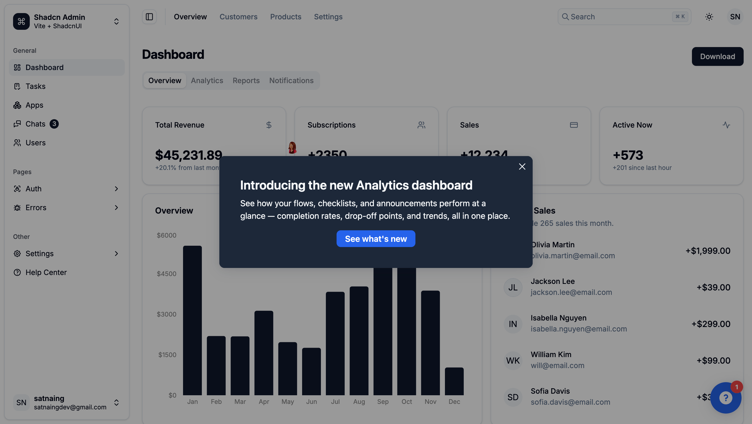Click the Shadcn Admin command logo icon

[x=21, y=21]
